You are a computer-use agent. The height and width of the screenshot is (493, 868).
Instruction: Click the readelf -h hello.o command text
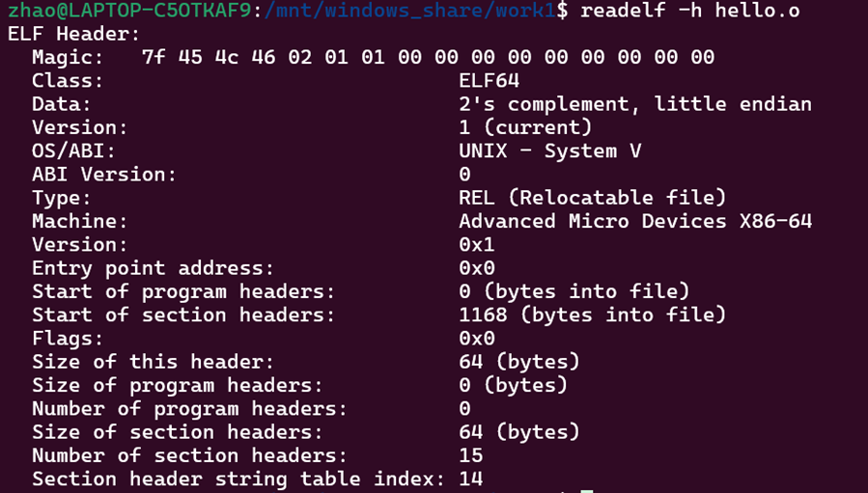point(689,10)
